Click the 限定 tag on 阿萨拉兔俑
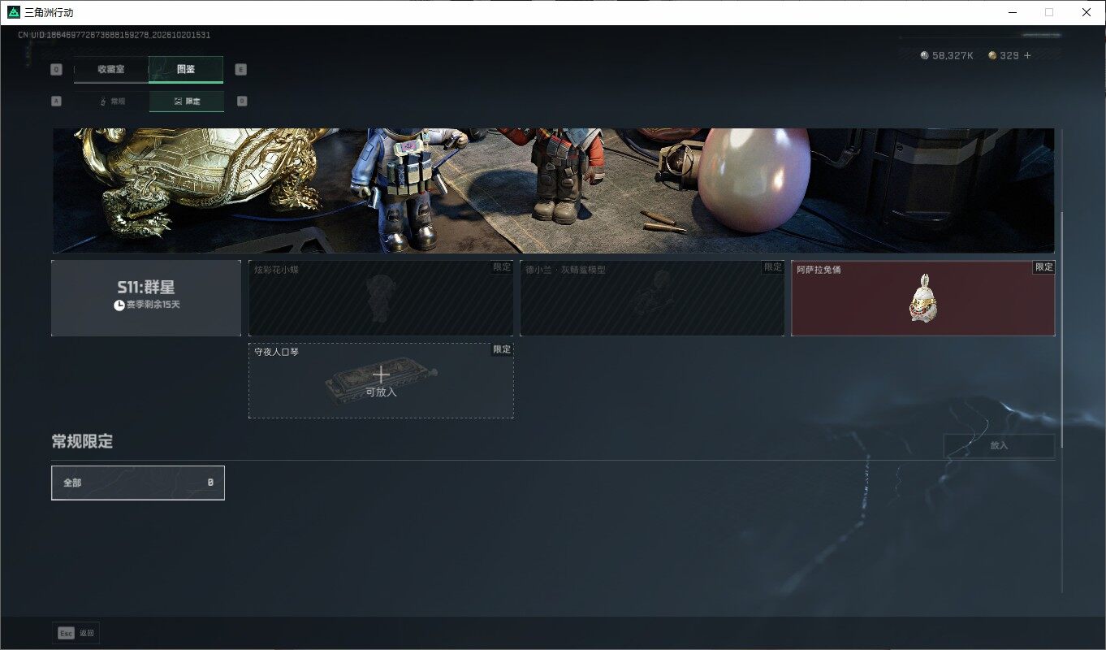1106x650 pixels. click(1044, 267)
